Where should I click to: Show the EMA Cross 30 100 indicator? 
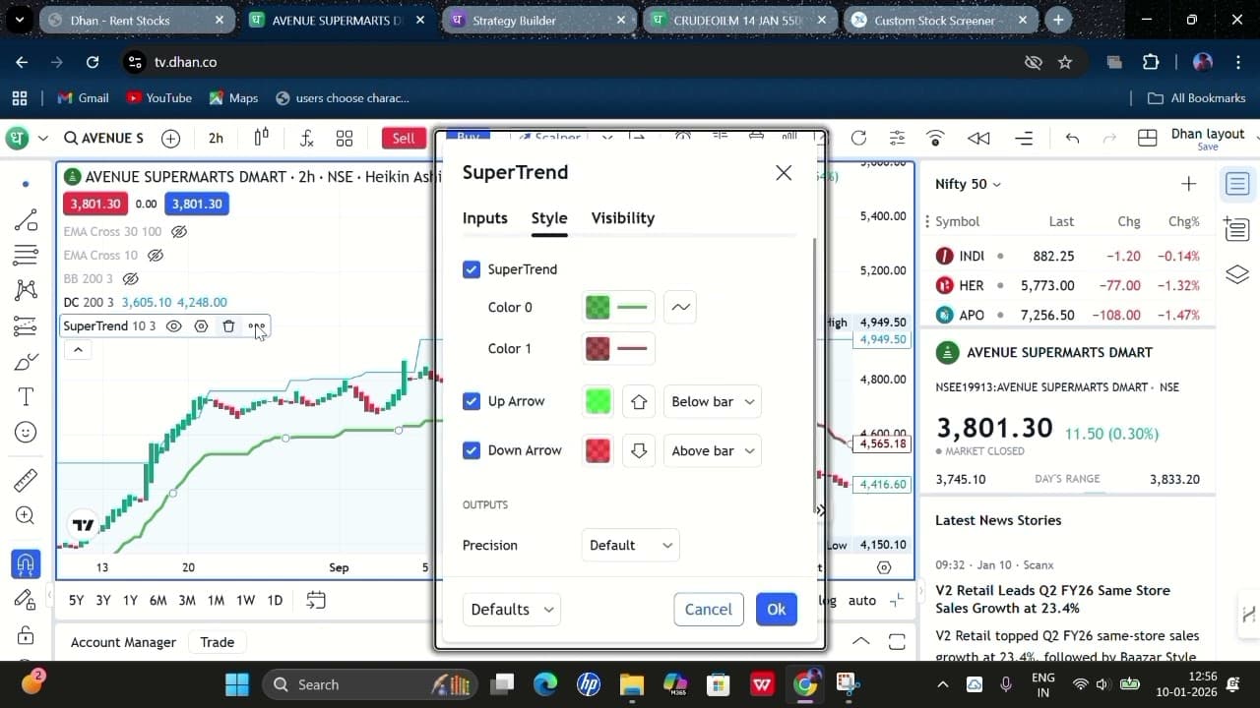179,231
